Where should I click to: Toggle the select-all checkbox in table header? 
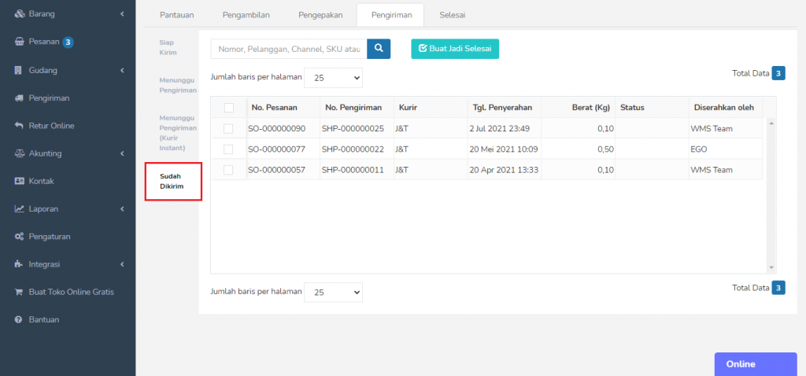229,107
